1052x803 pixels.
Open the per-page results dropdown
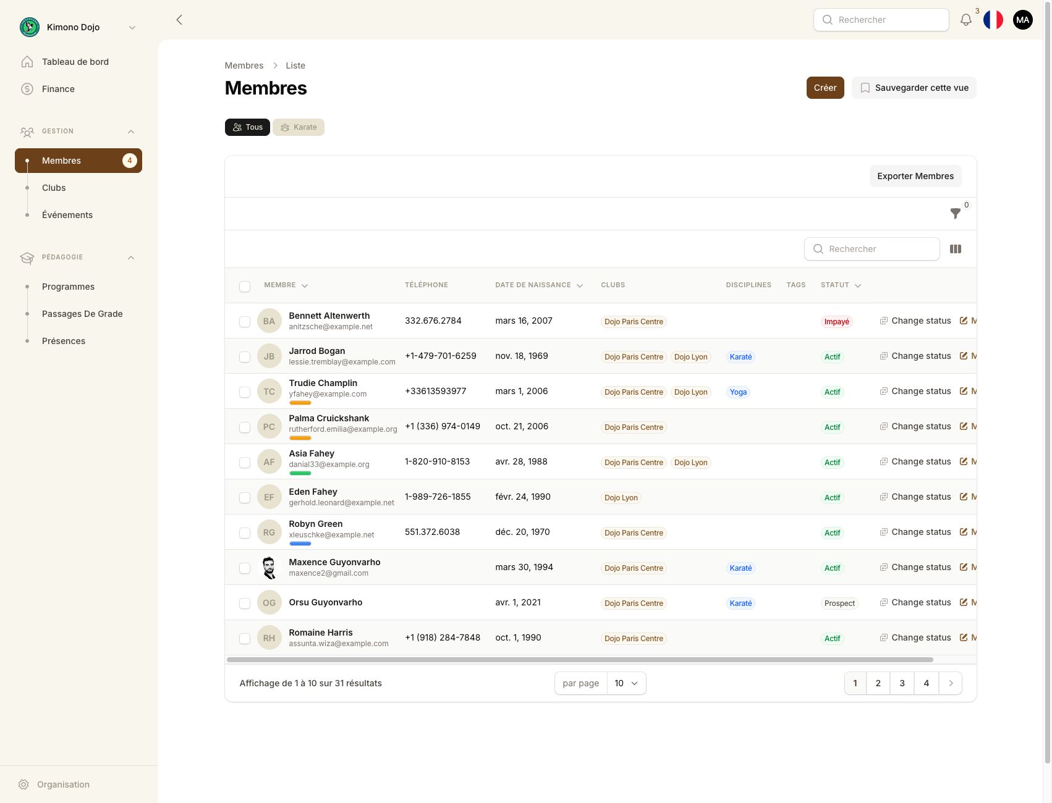tap(626, 683)
